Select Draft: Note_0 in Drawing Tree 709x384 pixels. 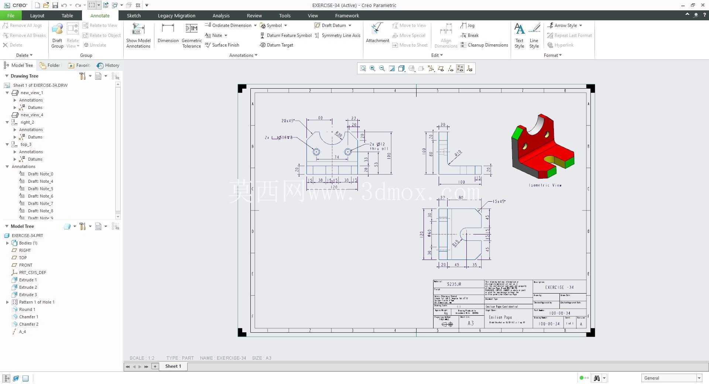[x=41, y=174]
